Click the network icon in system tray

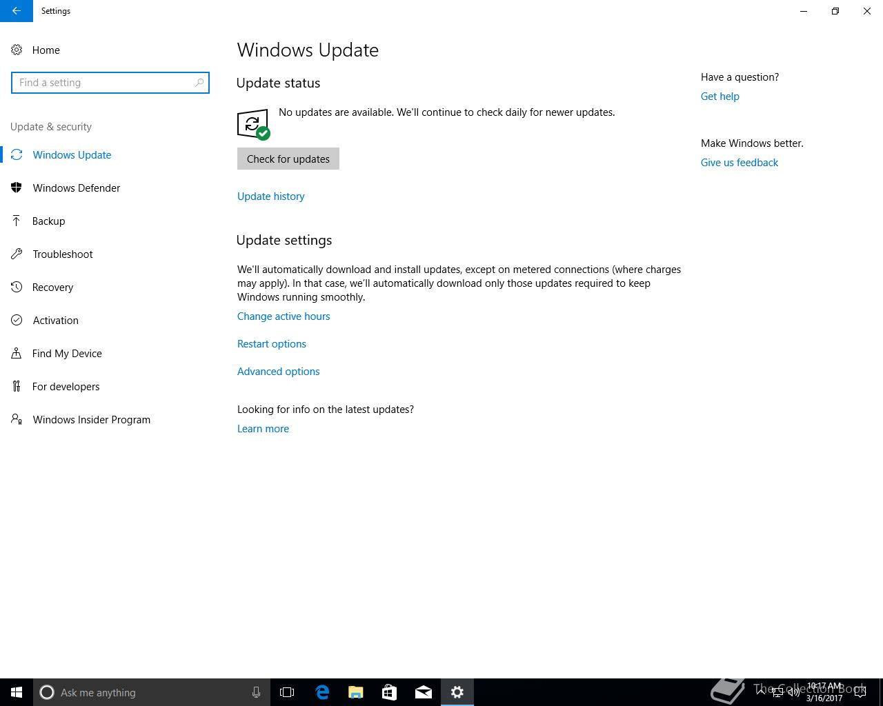[777, 692]
